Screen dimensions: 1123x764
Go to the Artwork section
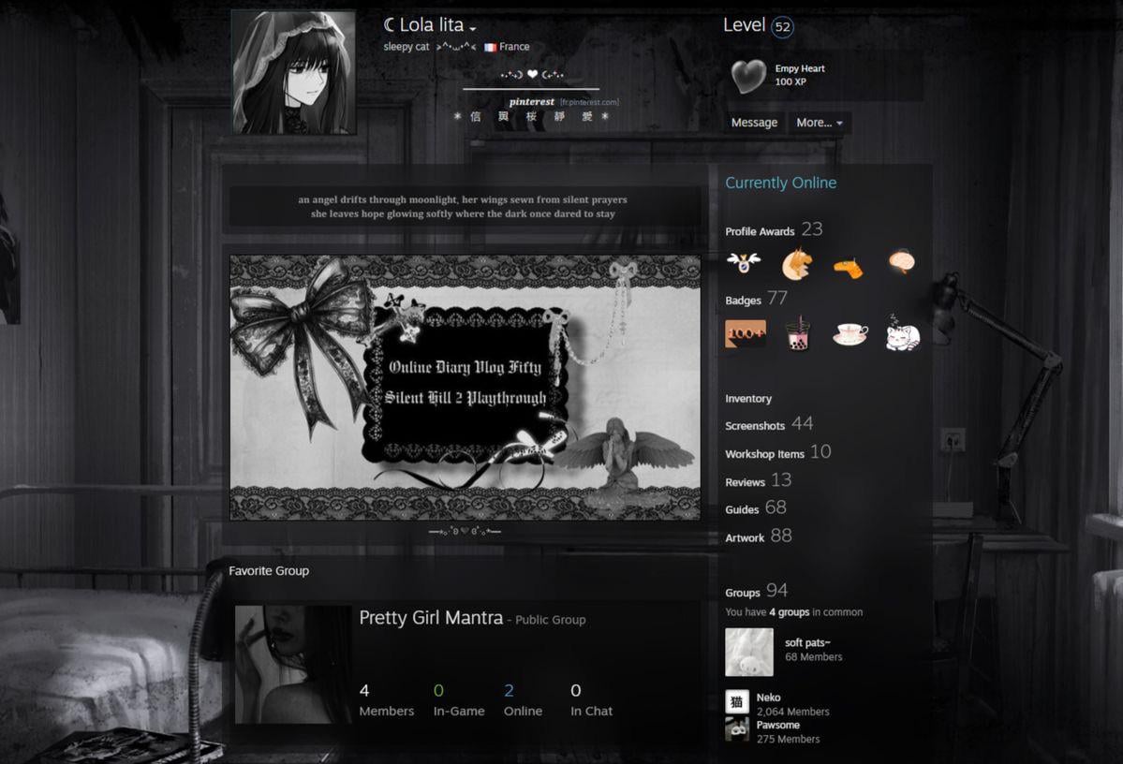coord(745,538)
